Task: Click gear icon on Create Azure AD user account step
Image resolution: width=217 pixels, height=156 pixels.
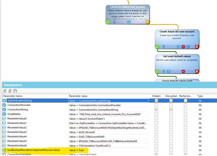Action: [188, 47]
